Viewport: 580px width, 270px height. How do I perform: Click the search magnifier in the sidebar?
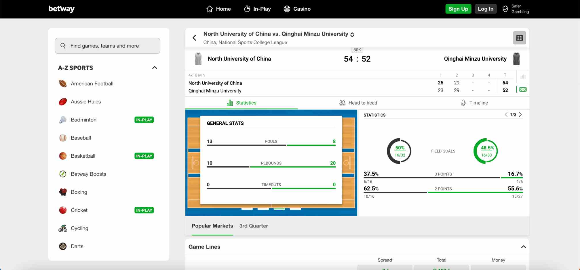tap(63, 46)
